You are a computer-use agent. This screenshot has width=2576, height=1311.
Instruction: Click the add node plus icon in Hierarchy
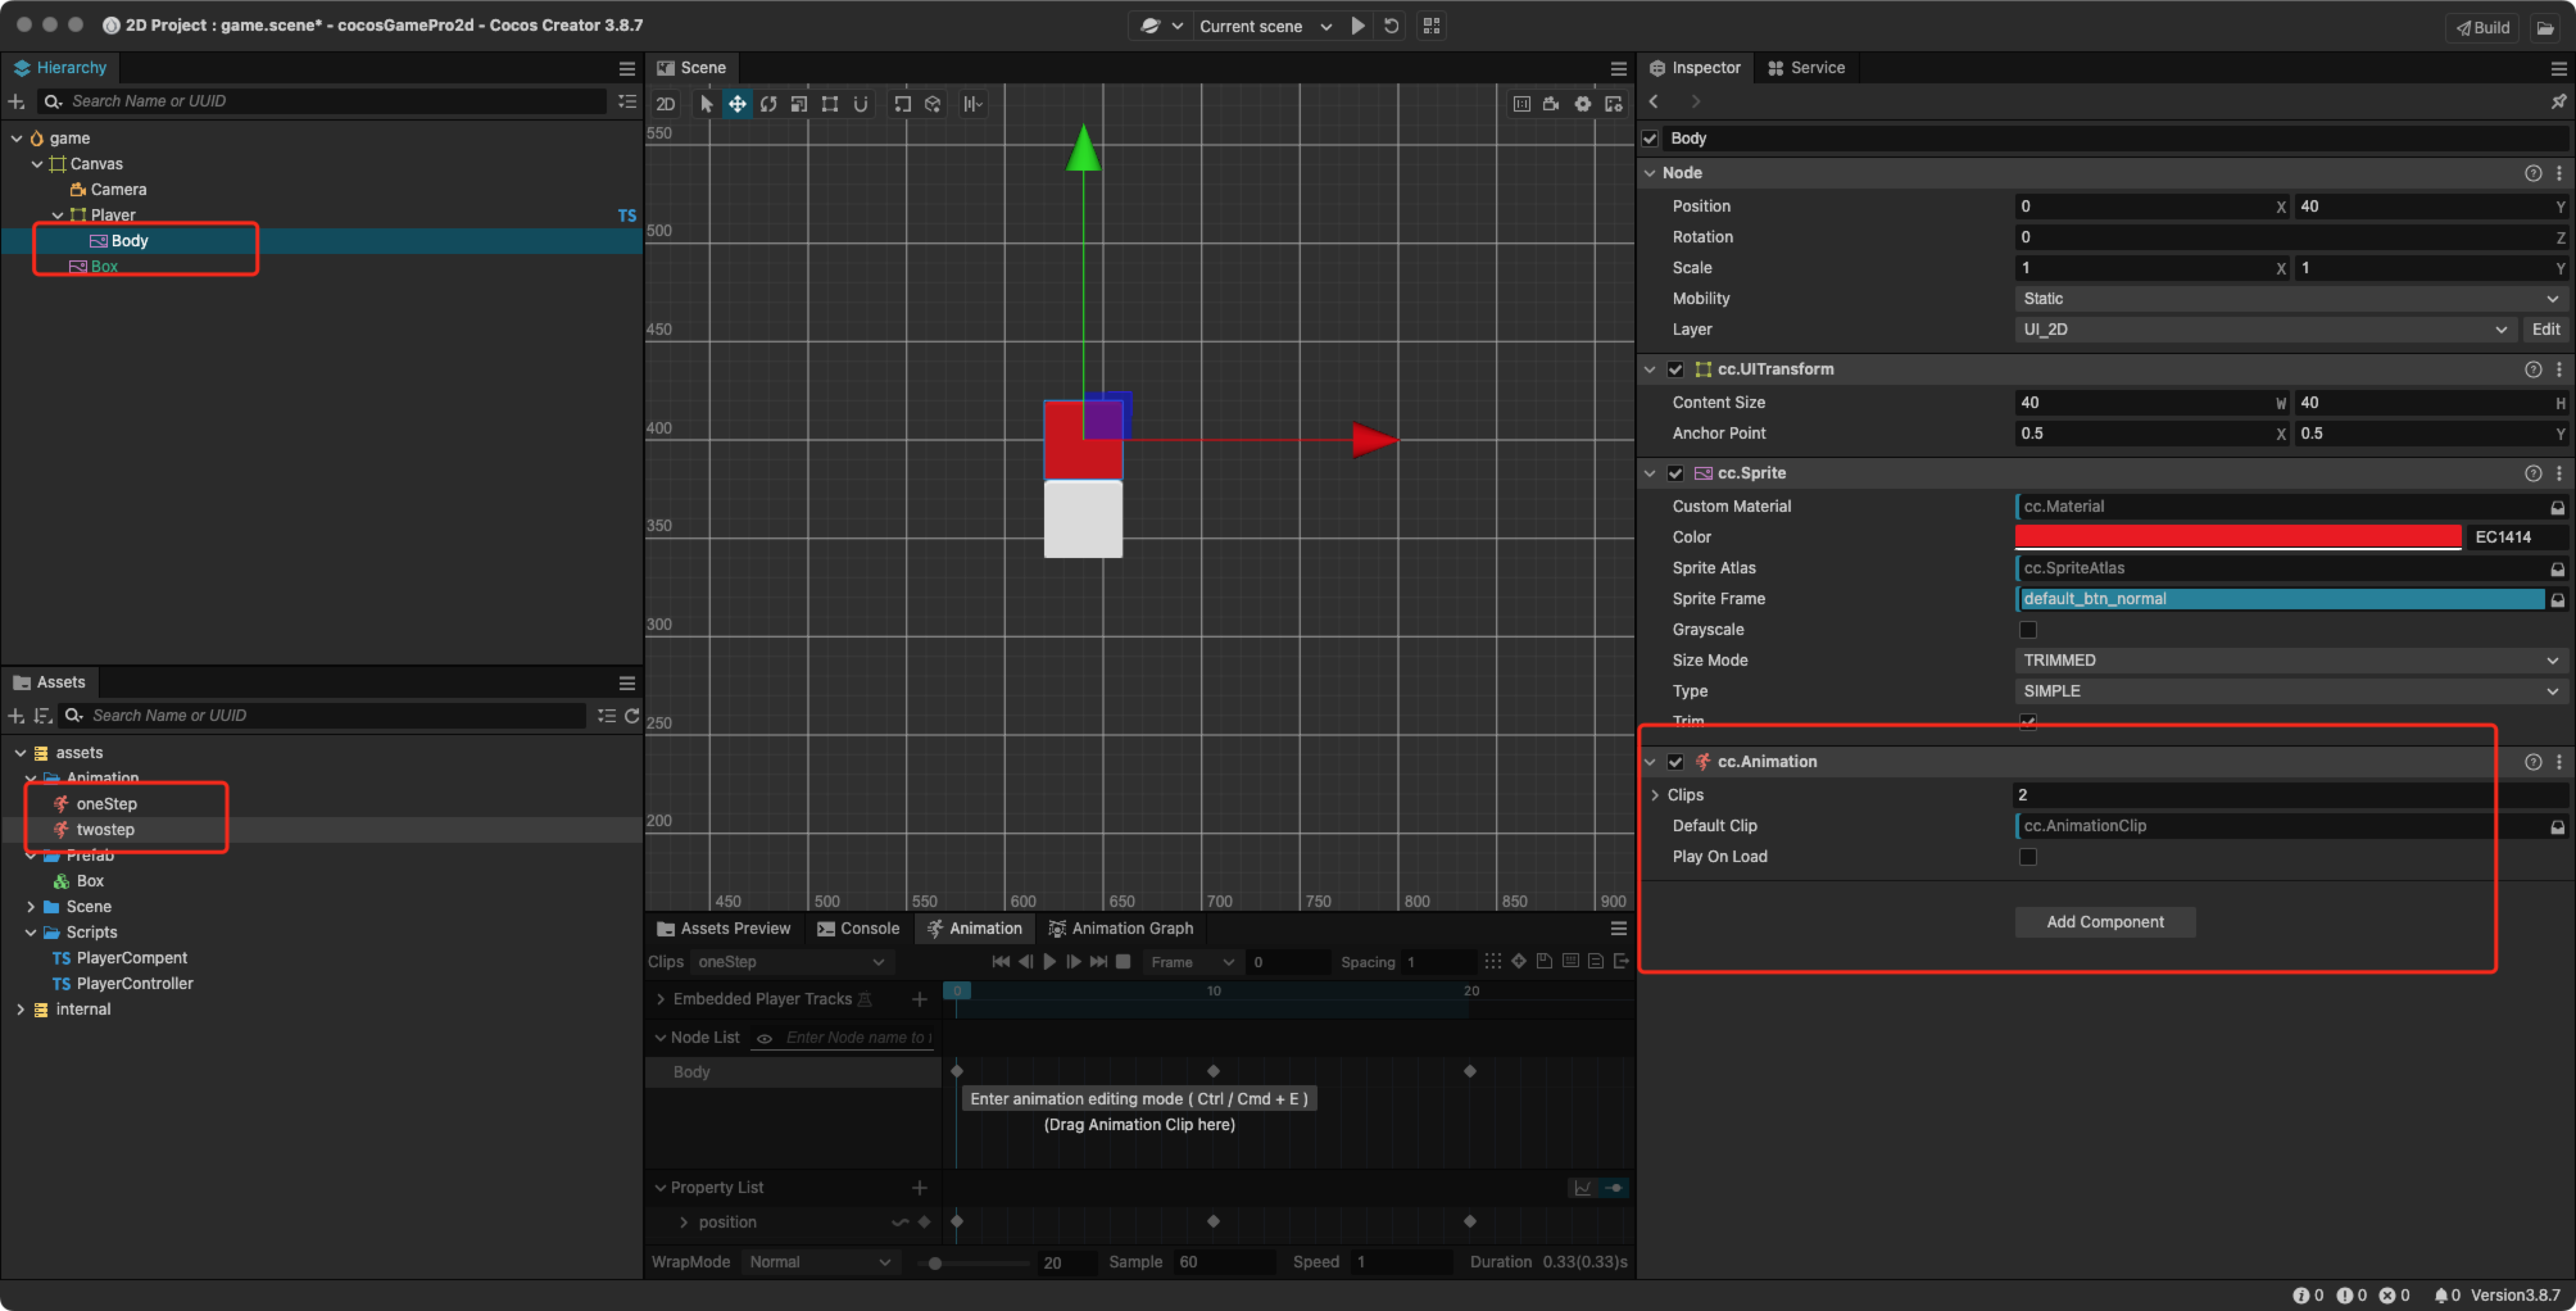pos(16,101)
